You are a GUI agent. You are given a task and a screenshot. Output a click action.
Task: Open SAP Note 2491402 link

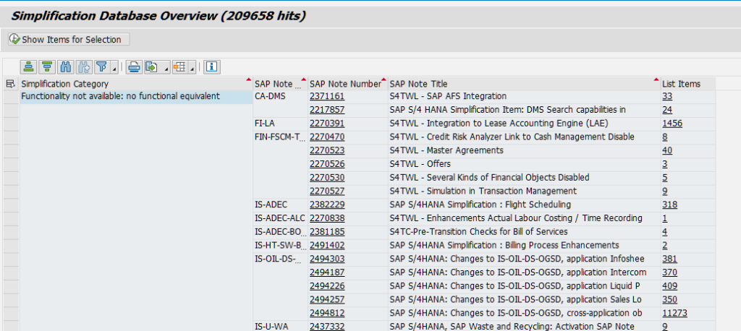coord(327,246)
